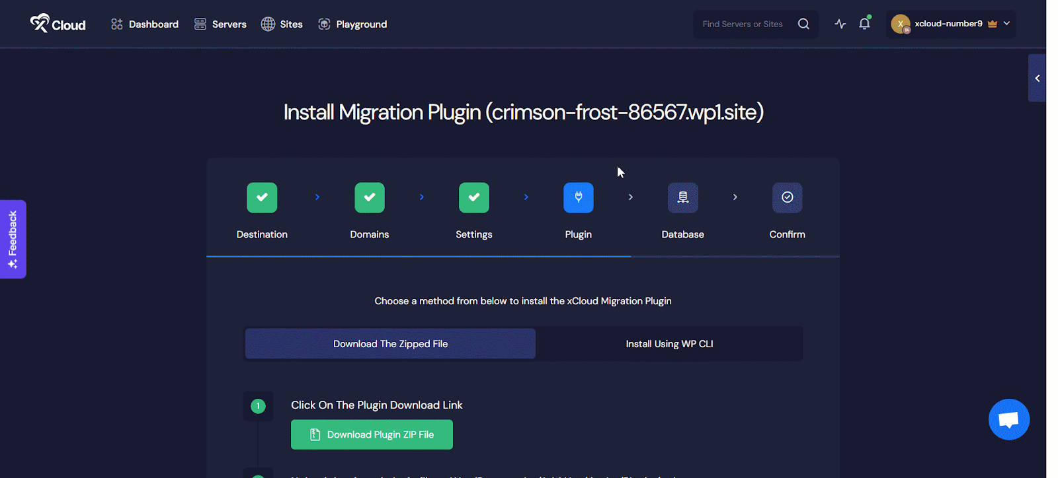Expand the xcloud-number9 account dropdown
Viewport: 1058px width, 478px height.
click(x=1007, y=24)
